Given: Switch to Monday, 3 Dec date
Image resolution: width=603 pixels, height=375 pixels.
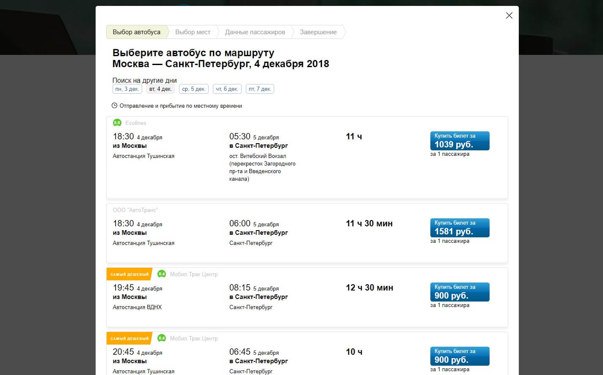Looking at the screenshot, I should [127, 89].
